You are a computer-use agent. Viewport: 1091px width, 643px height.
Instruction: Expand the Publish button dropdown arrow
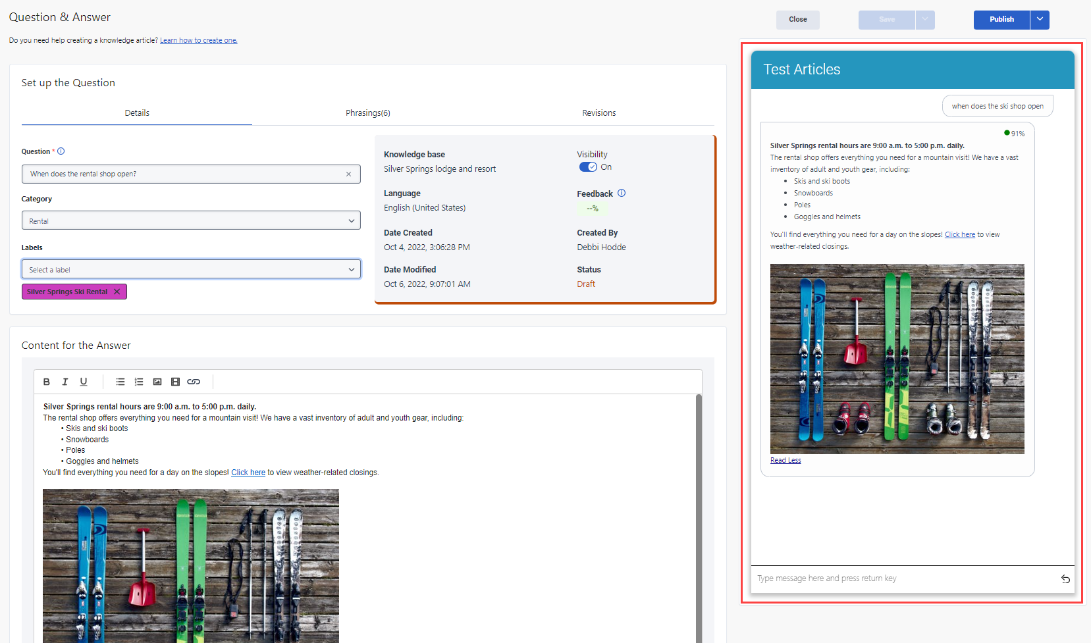click(1039, 20)
